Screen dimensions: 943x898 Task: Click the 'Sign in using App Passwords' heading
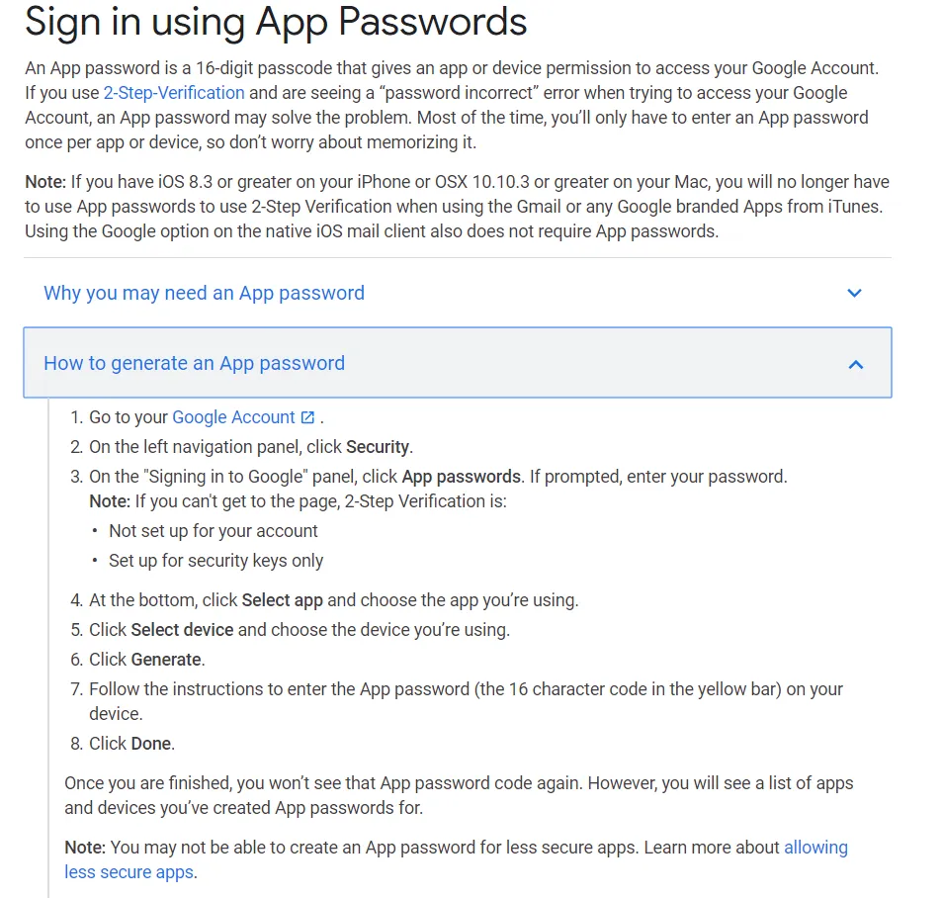[276, 22]
